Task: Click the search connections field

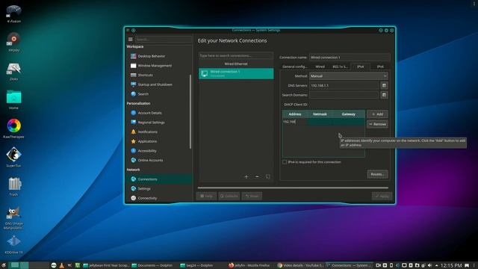Action: click(236, 55)
